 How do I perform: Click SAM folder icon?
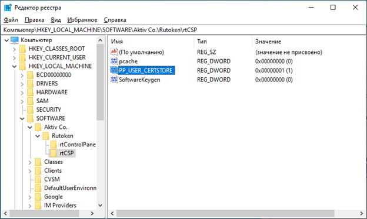30,101
